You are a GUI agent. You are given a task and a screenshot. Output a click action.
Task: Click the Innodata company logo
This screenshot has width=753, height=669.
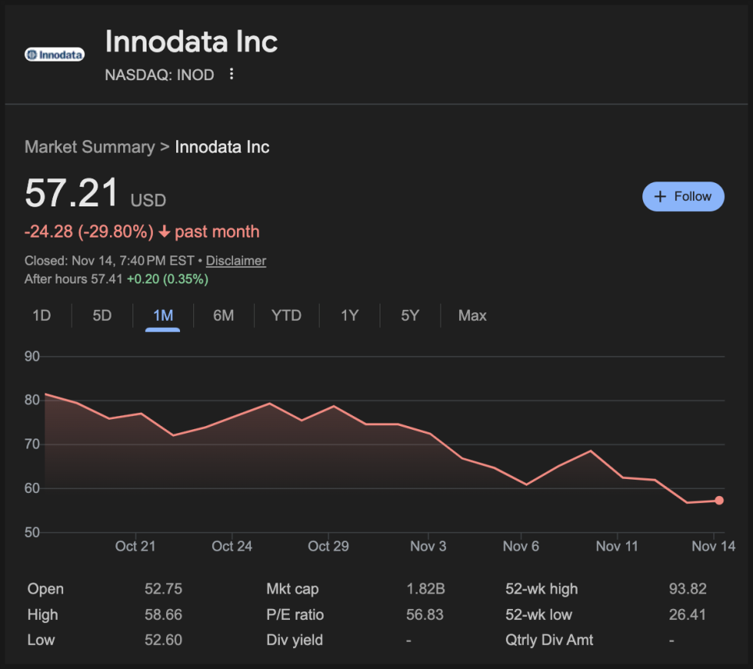pyautogui.click(x=55, y=55)
